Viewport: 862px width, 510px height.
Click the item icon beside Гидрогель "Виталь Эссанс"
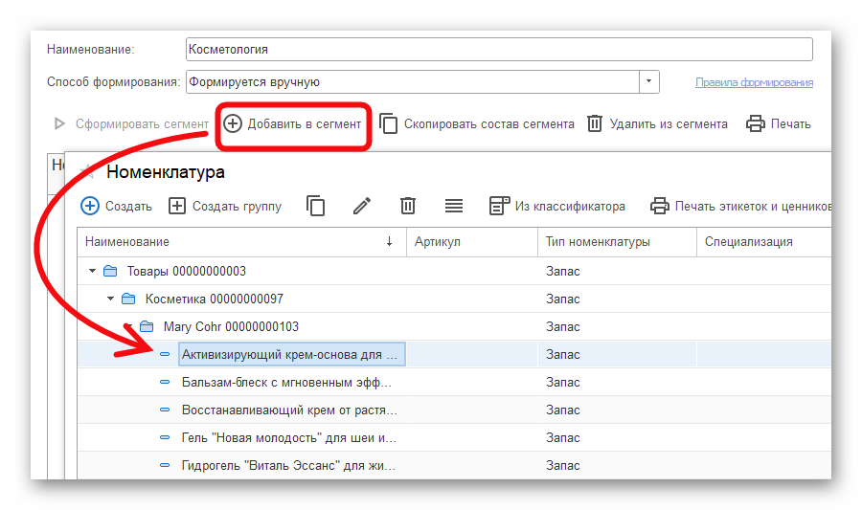(x=165, y=466)
